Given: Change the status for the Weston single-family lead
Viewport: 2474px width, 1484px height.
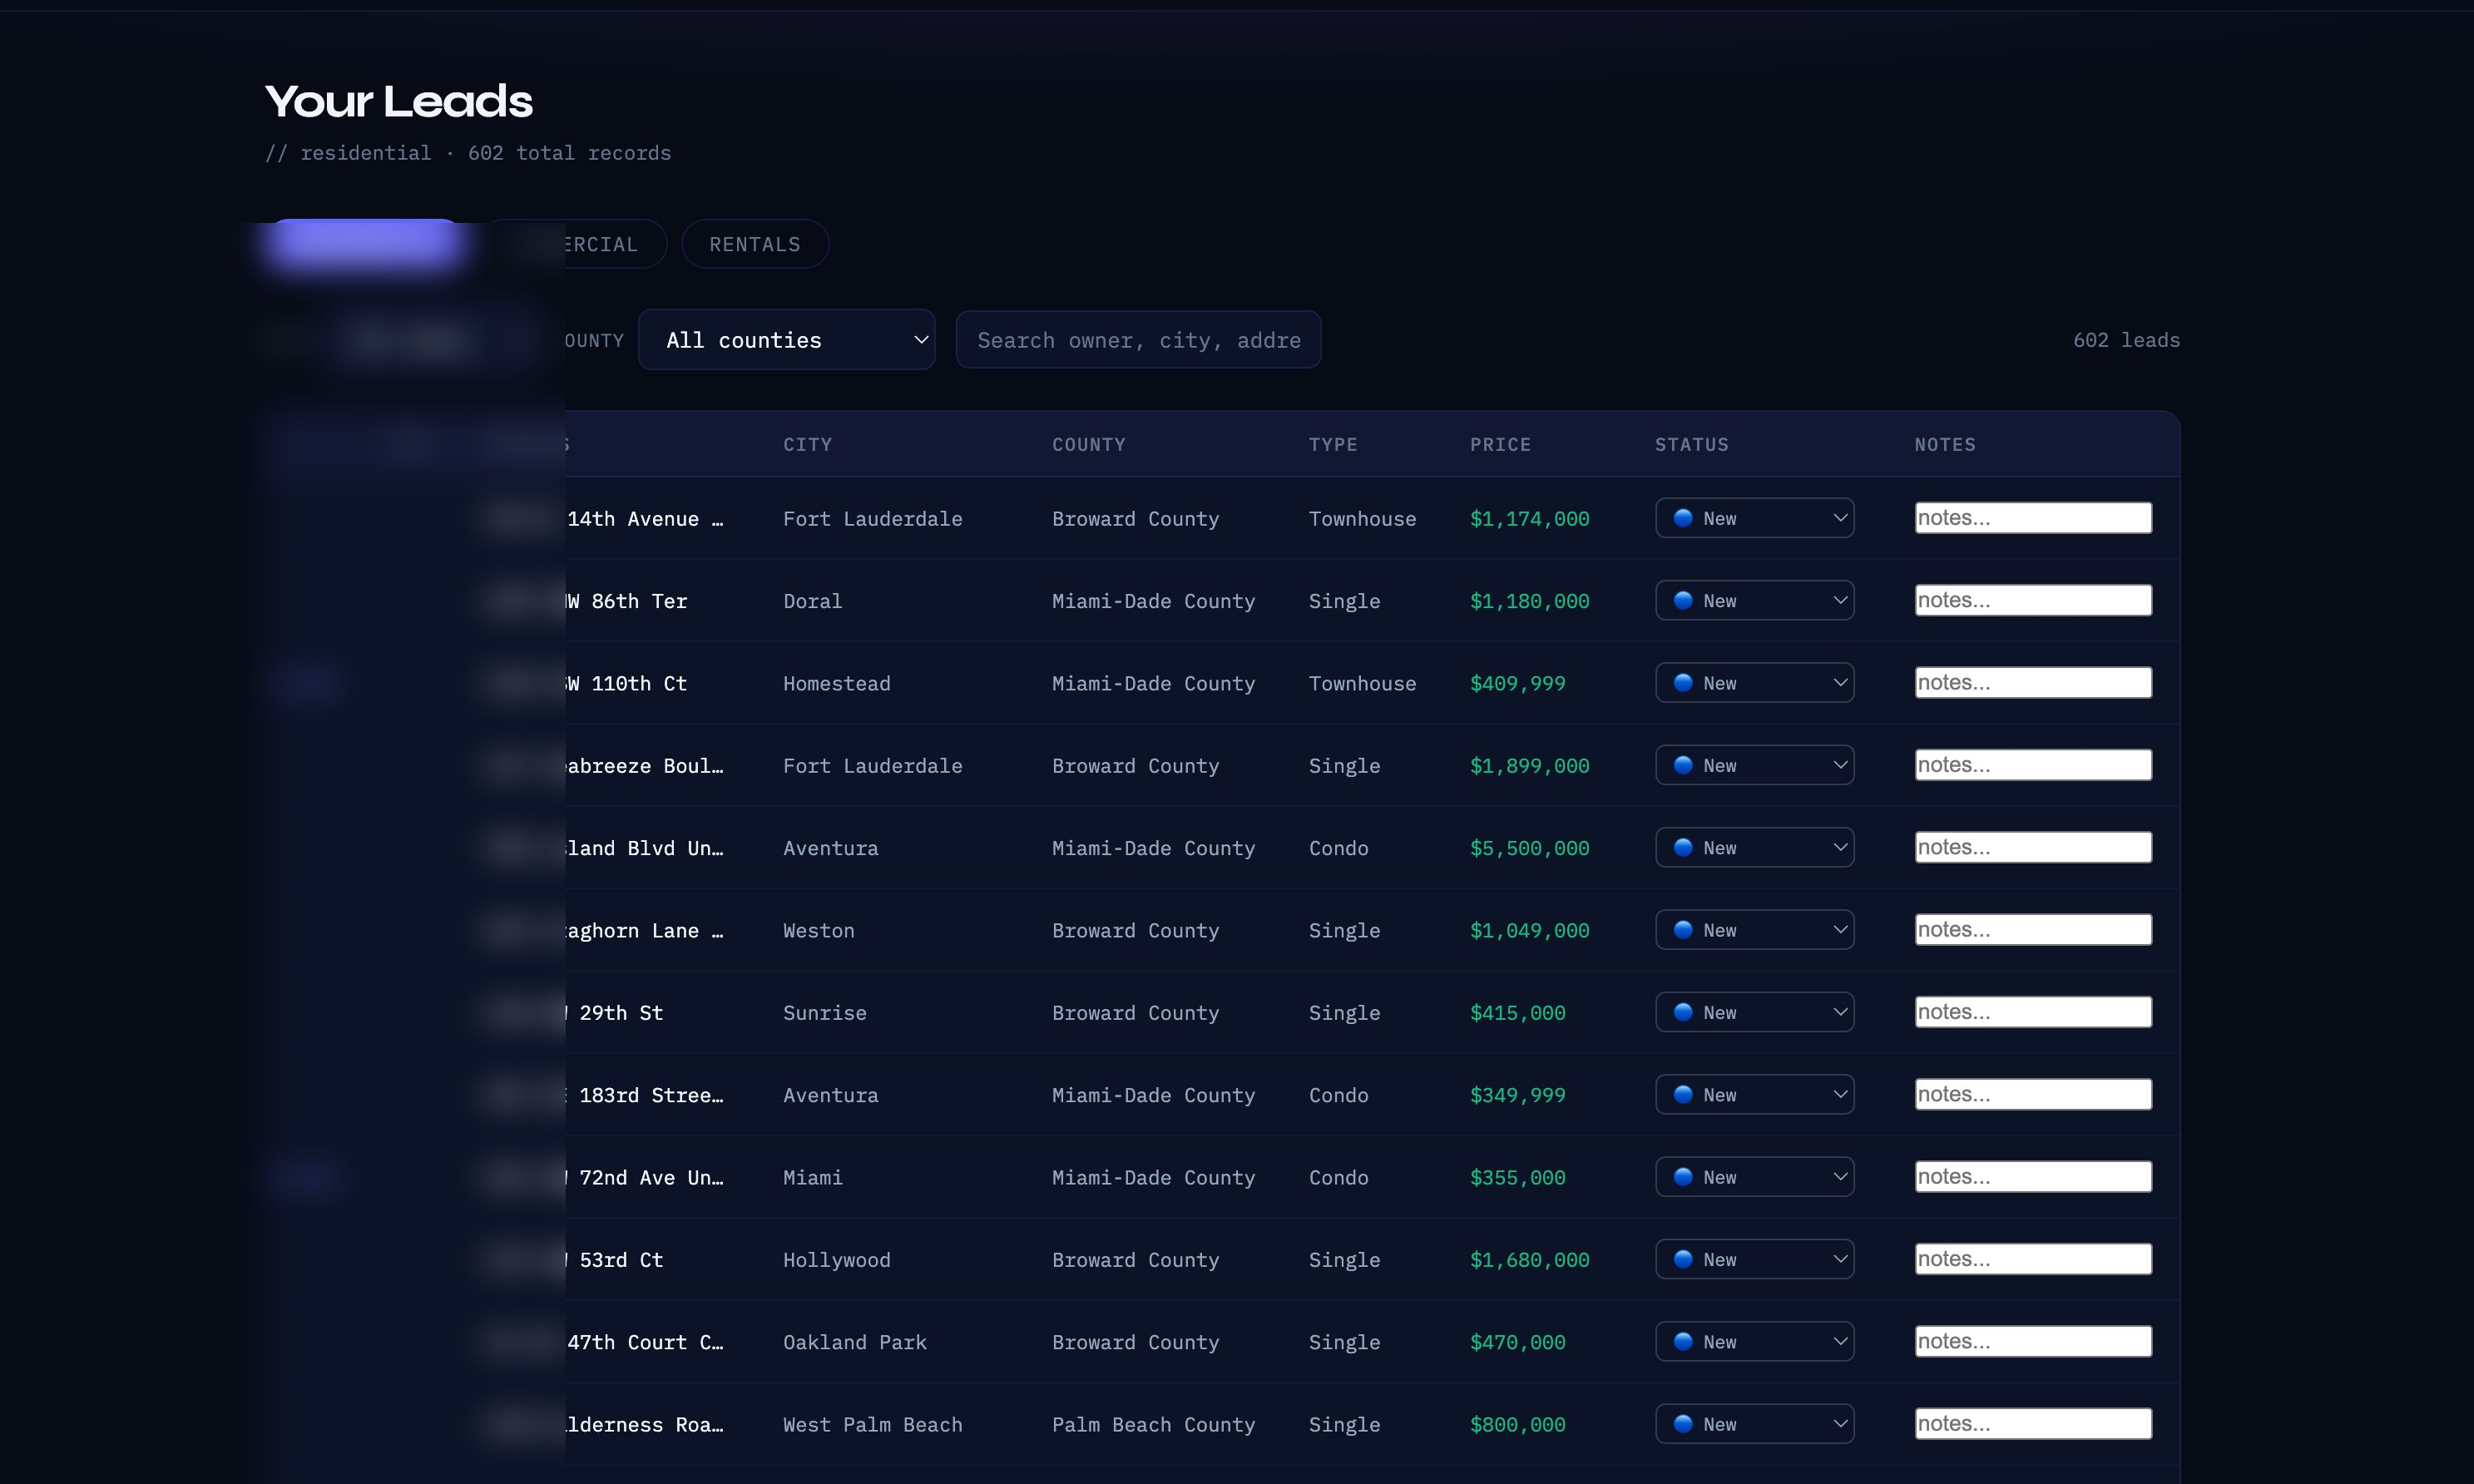Looking at the screenshot, I should pyautogui.click(x=1754, y=929).
